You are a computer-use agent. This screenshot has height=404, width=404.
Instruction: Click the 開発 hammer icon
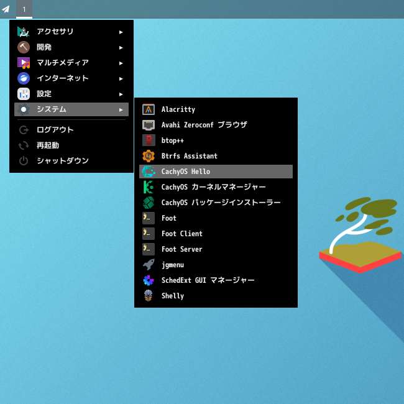tap(24, 47)
